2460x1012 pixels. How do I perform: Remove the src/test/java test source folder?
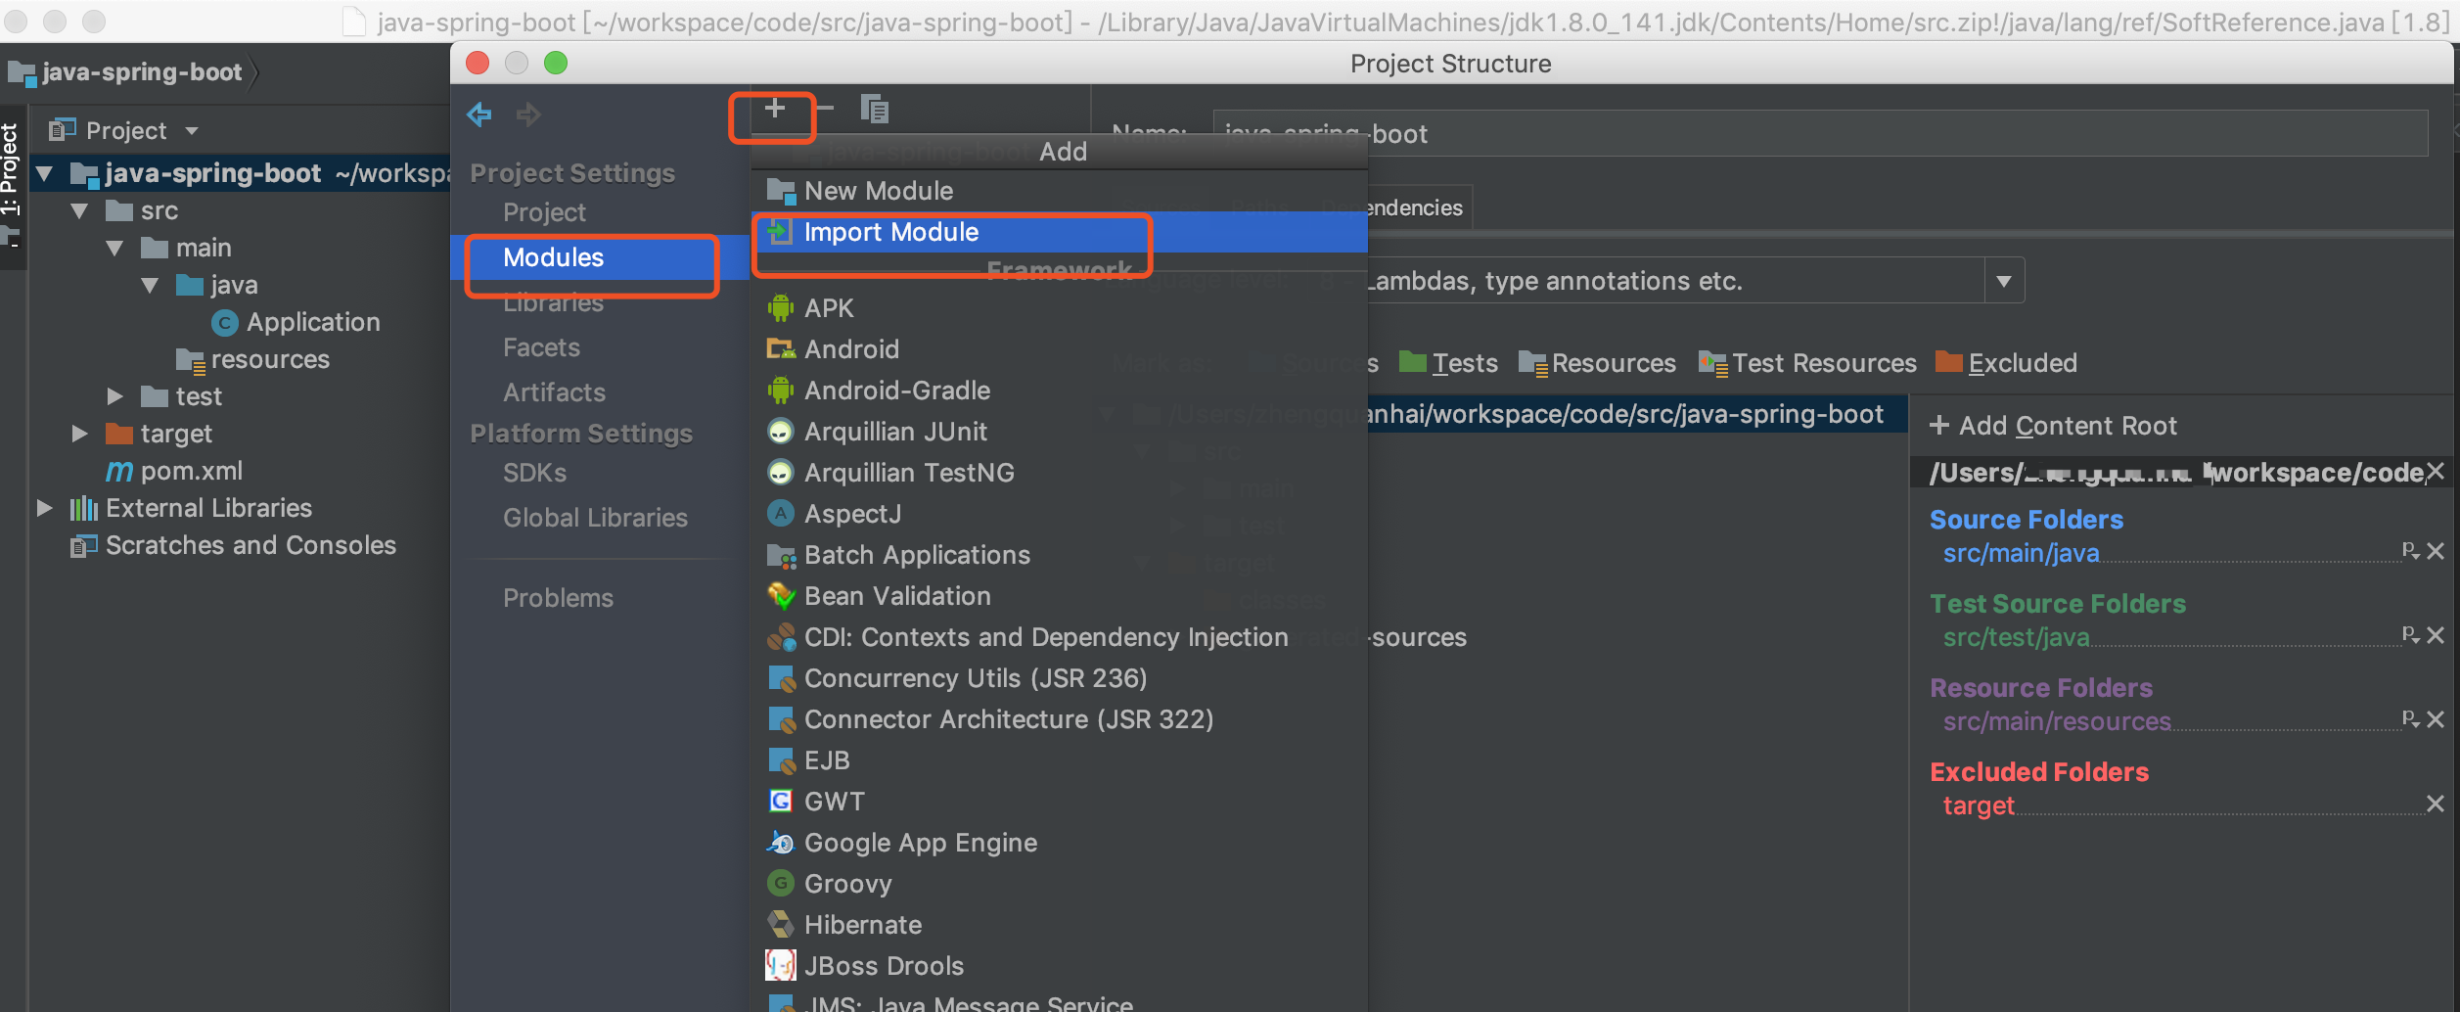[2436, 636]
